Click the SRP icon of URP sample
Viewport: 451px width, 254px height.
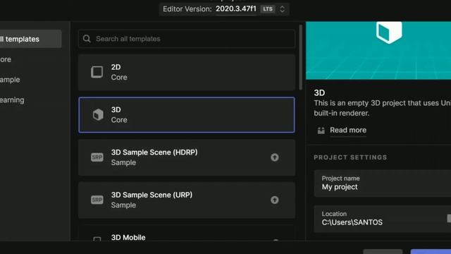pos(97,200)
